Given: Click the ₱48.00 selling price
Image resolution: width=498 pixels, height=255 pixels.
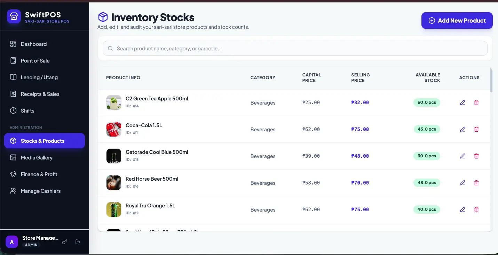Looking at the screenshot, I should [x=360, y=156].
